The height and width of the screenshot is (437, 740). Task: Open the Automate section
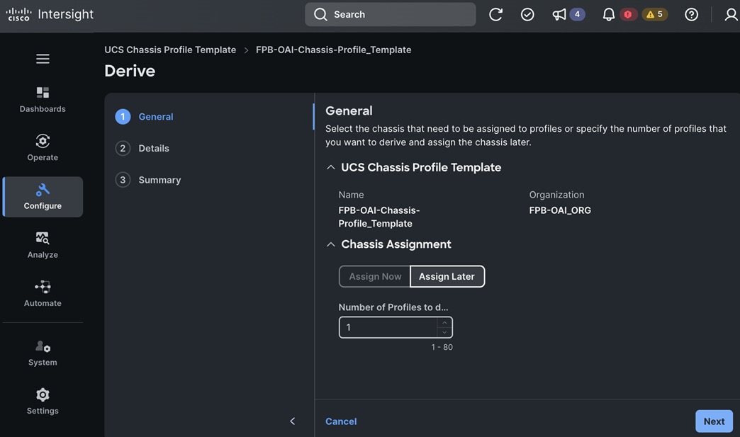[43, 294]
